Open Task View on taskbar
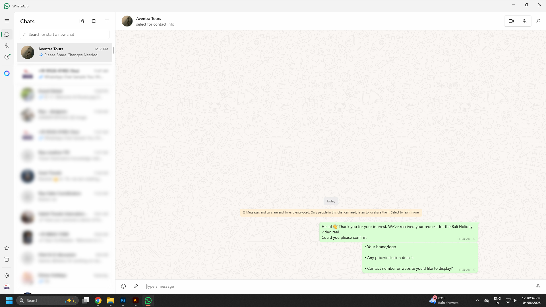The height and width of the screenshot is (307, 546). (x=86, y=300)
